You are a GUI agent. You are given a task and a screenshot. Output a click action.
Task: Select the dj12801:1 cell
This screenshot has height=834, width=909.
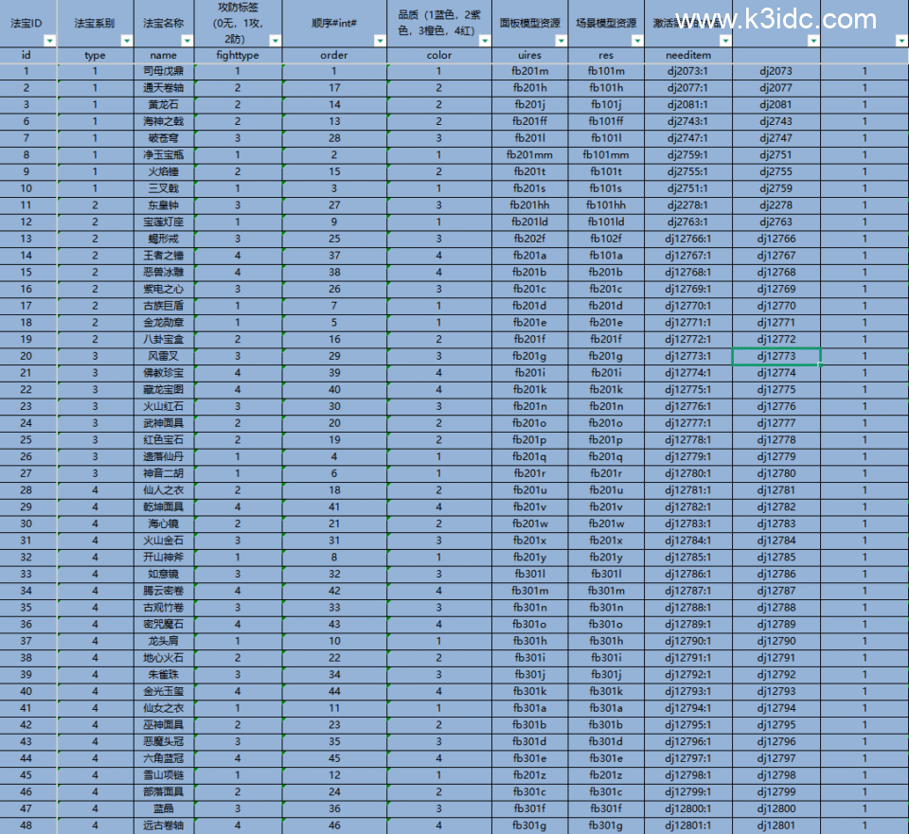687,826
